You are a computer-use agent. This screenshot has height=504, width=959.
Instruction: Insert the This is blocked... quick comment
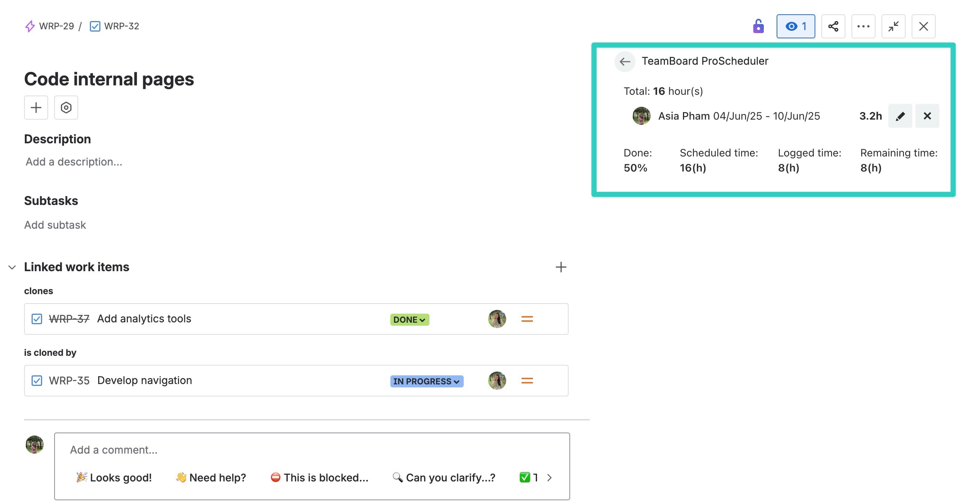click(320, 478)
